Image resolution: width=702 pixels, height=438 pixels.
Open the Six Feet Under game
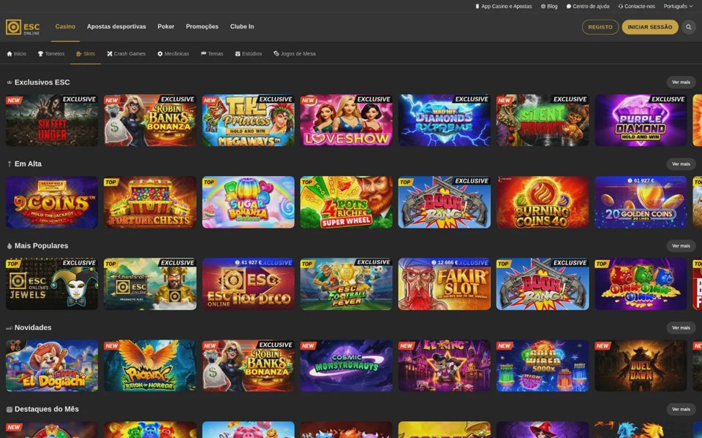(52, 120)
